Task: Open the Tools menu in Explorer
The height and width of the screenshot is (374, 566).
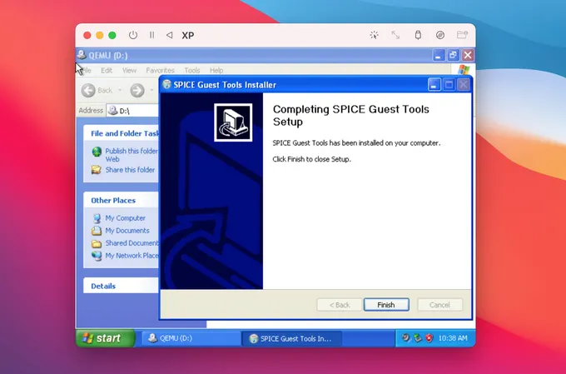Action: [192, 70]
